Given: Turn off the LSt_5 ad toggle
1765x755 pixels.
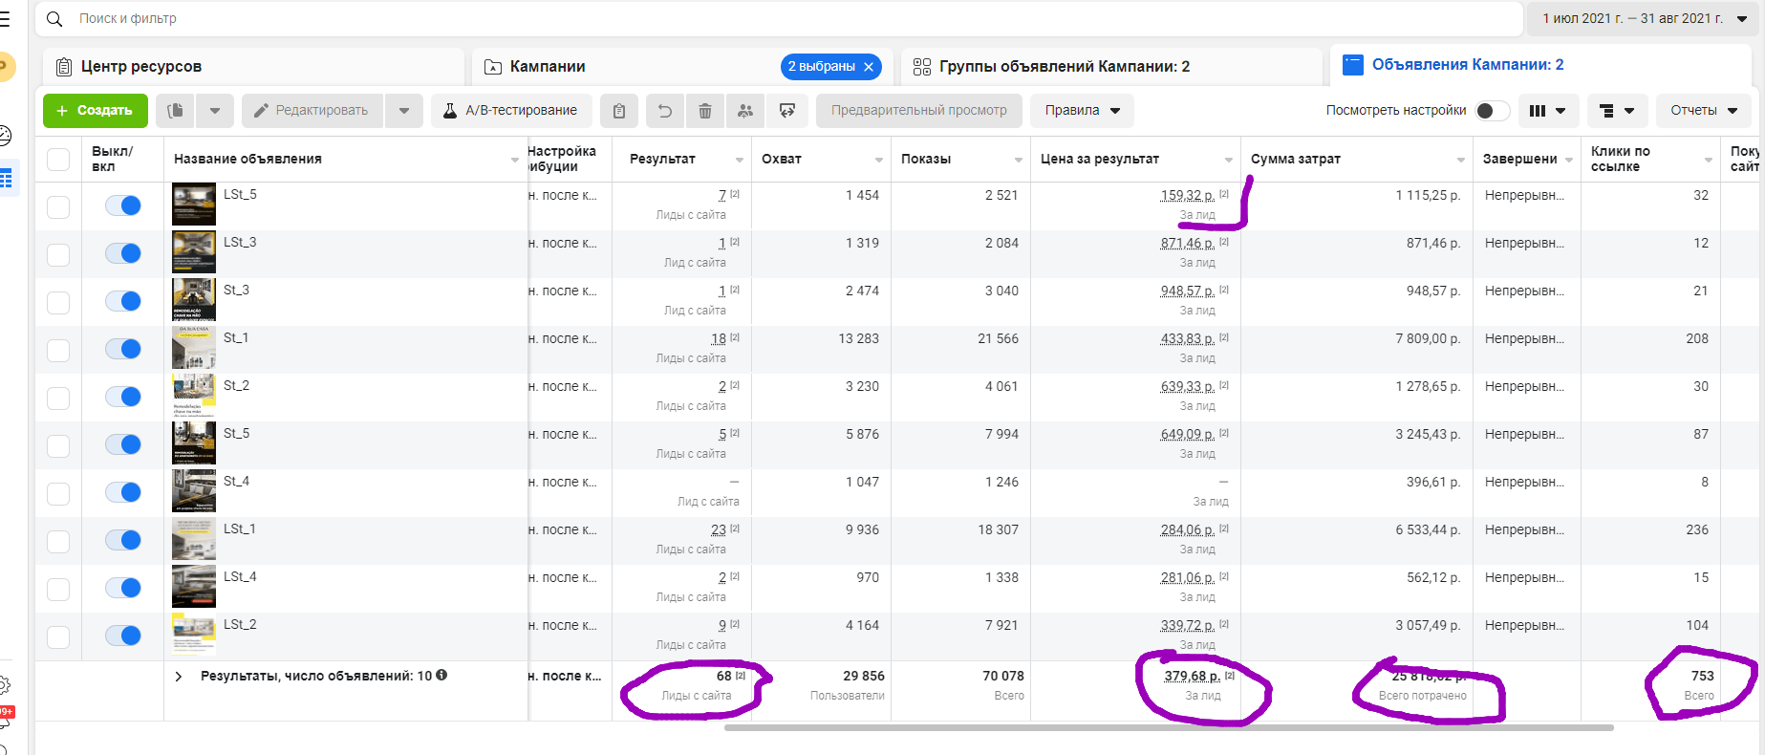Looking at the screenshot, I should 123,205.
